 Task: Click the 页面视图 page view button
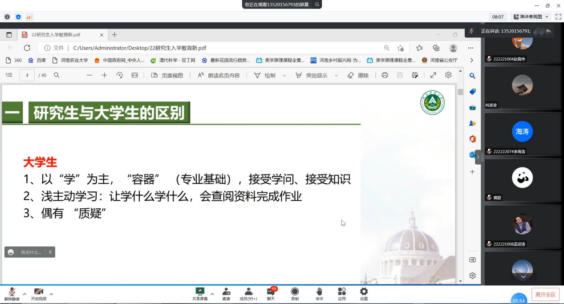[x=167, y=75]
